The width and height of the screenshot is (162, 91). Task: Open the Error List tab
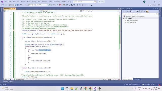pos(6,82)
